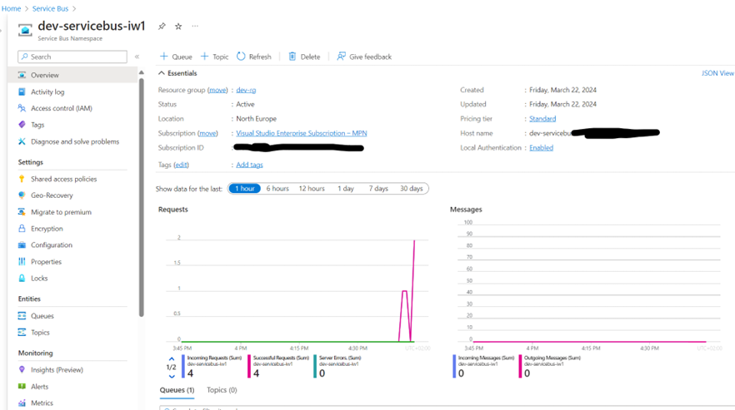
Task: Switch to the Topics (0) tab
Action: point(222,390)
